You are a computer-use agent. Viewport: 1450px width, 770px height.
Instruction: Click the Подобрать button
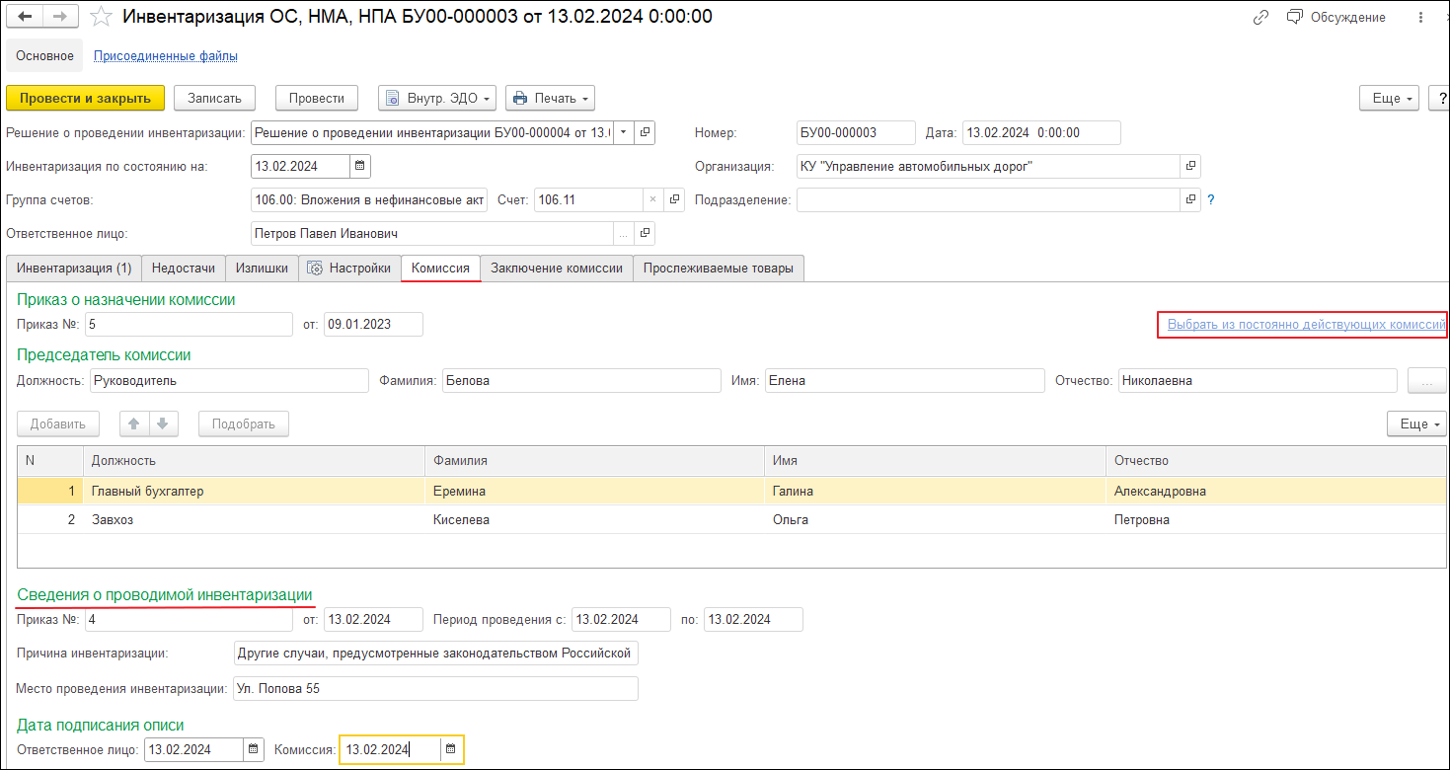click(244, 423)
